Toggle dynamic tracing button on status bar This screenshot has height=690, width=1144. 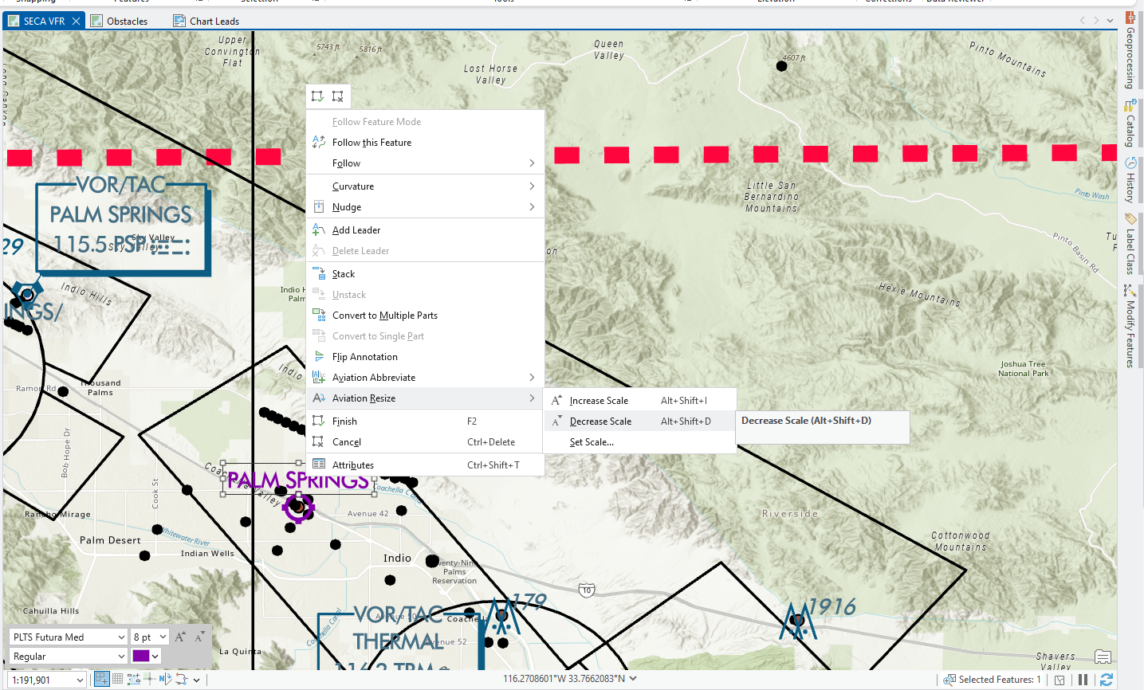[x=181, y=679]
